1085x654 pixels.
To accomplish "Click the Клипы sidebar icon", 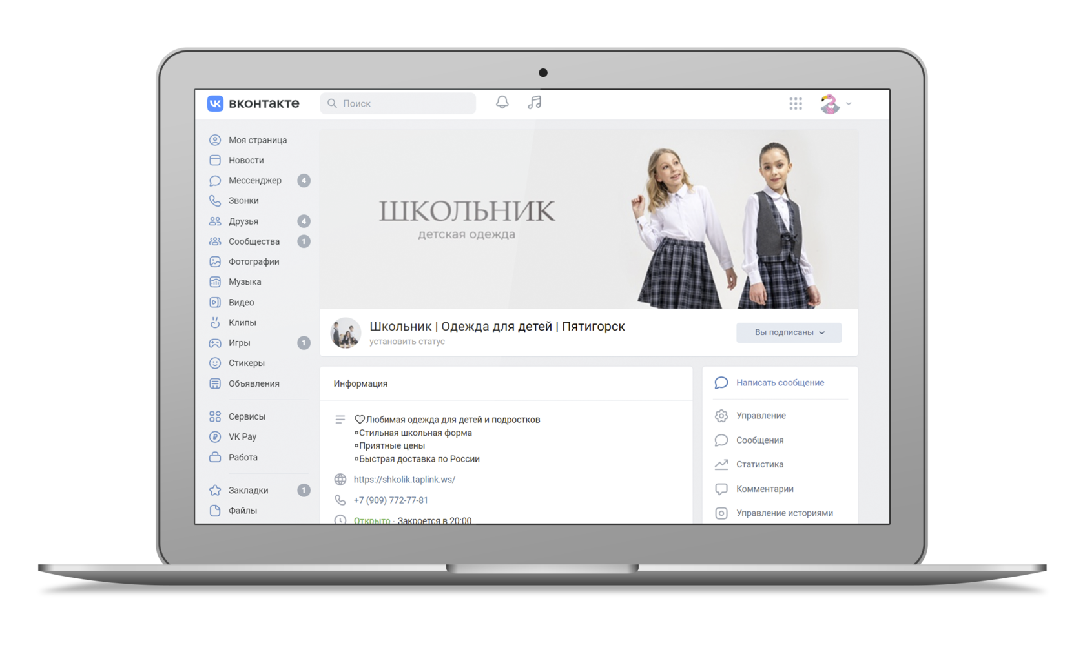I will pos(215,322).
